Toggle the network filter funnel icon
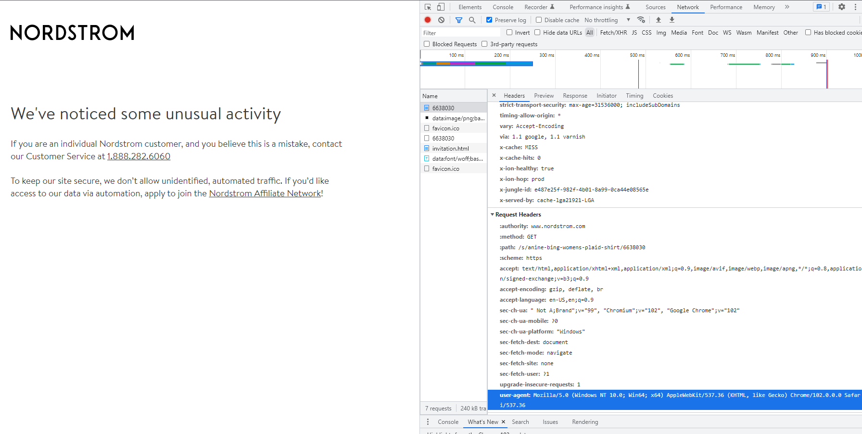 click(459, 20)
